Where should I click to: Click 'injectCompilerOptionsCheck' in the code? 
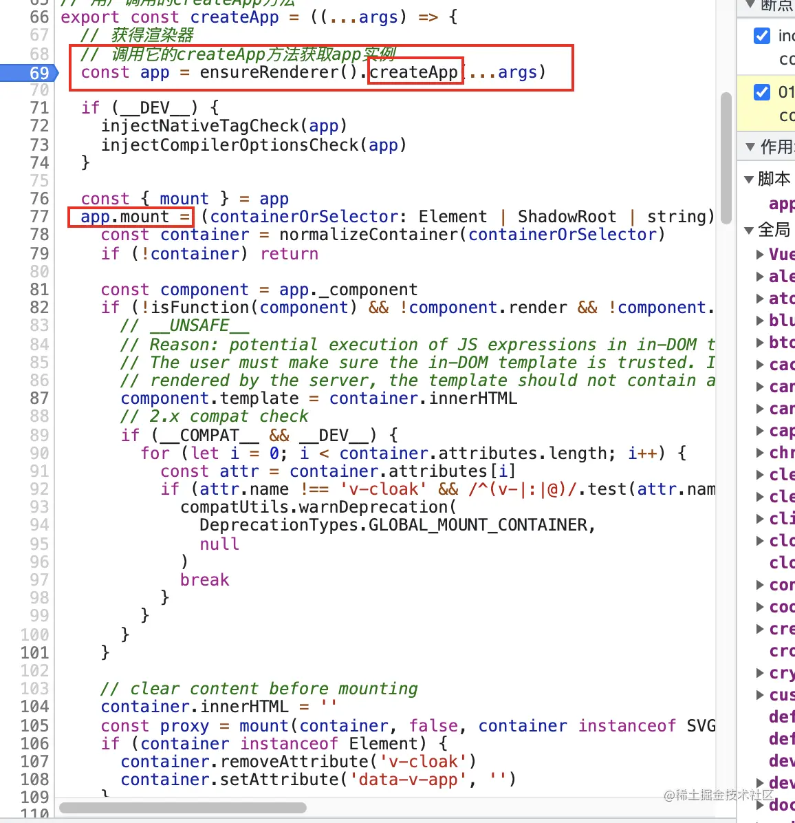click(230, 145)
